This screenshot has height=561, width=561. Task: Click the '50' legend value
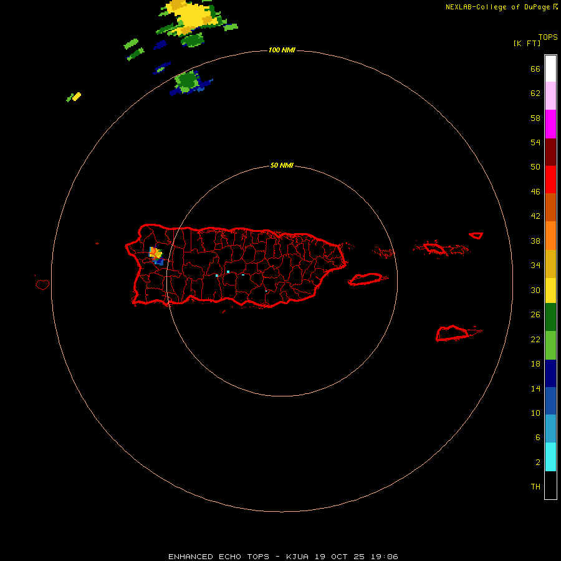point(535,167)
